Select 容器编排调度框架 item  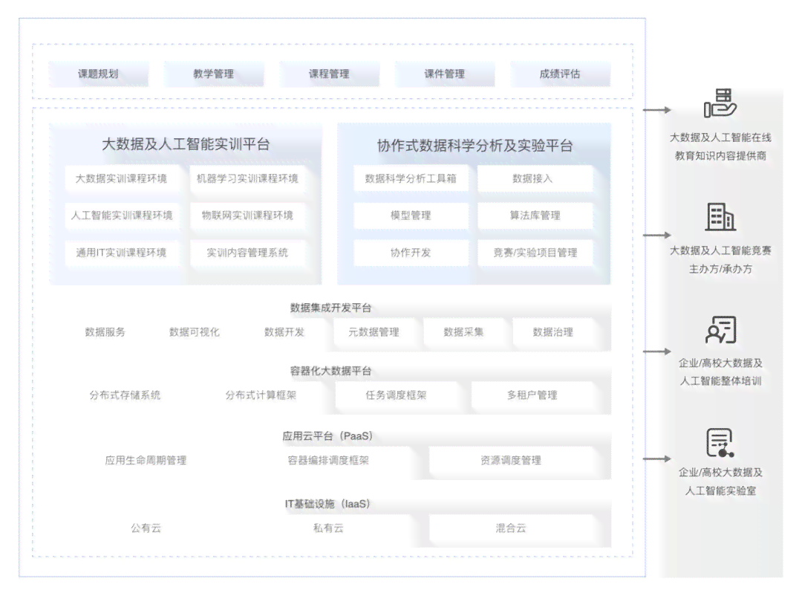tap(328, 461)
